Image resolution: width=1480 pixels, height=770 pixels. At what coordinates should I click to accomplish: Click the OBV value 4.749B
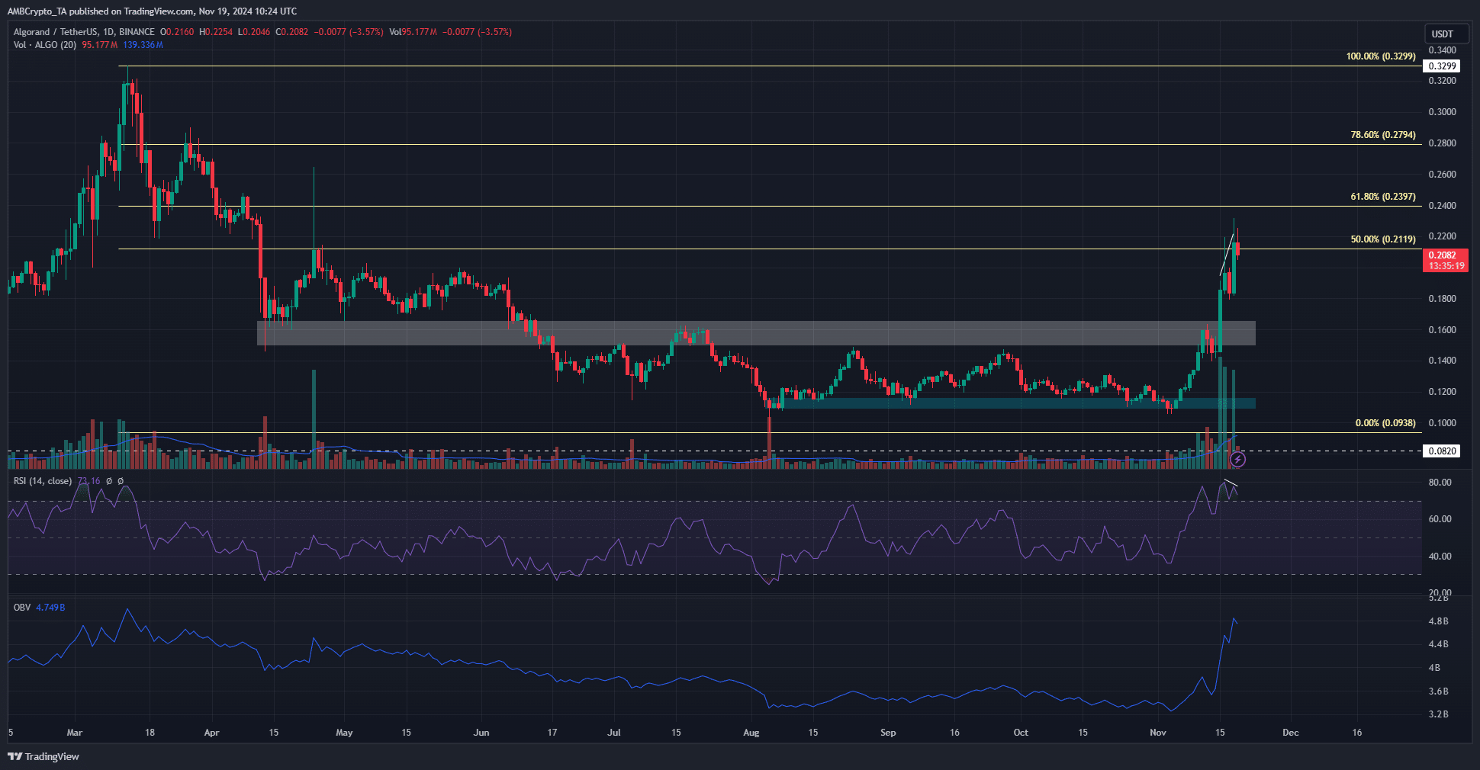pyautogui.click(x=50, y=608)
